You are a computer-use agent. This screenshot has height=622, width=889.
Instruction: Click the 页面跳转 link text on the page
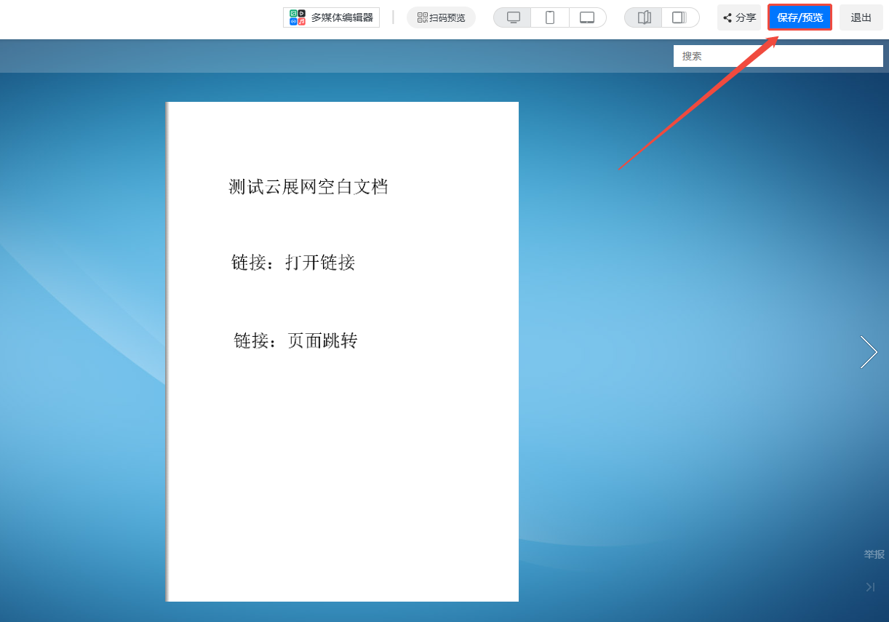(x=322, y=340)
